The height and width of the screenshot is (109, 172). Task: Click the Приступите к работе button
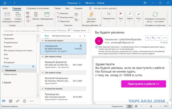pos(144,84)
